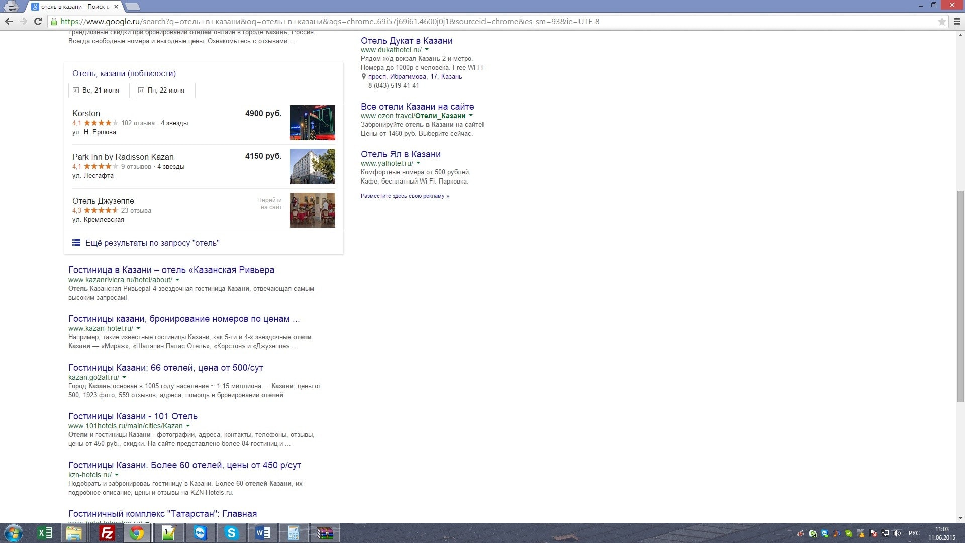Viewport: 965px width, 543px height.
Task: Expand arrow next to 101hotels.ru URL
Action: pyautogui.click(x=188, y=426)
